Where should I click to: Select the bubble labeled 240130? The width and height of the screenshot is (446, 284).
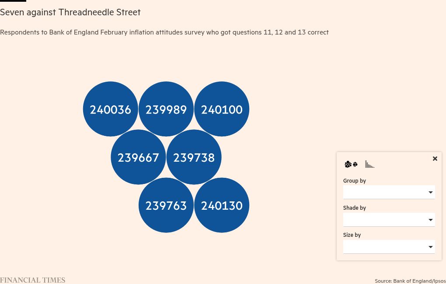[x=222, y=205]
